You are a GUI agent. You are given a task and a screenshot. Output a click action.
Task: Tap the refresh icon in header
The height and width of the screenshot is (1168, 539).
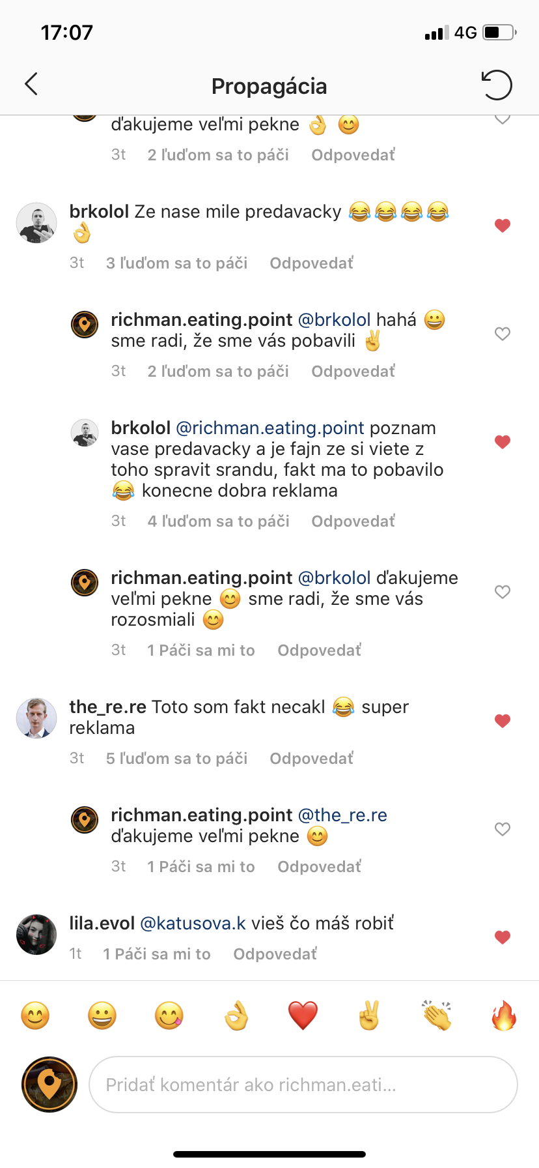(497, 85)
